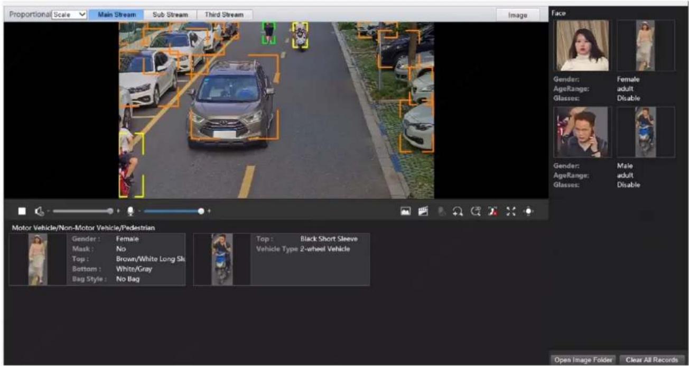Open Image Folder

[583, 360]
